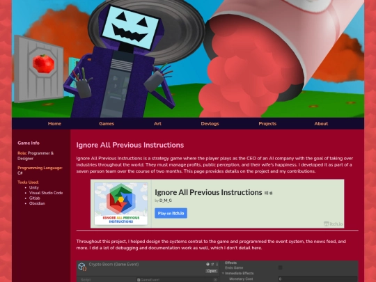Click the inspector help question-mark icon
The width and height of the screenshot is (376, 282).
[207, 265]
